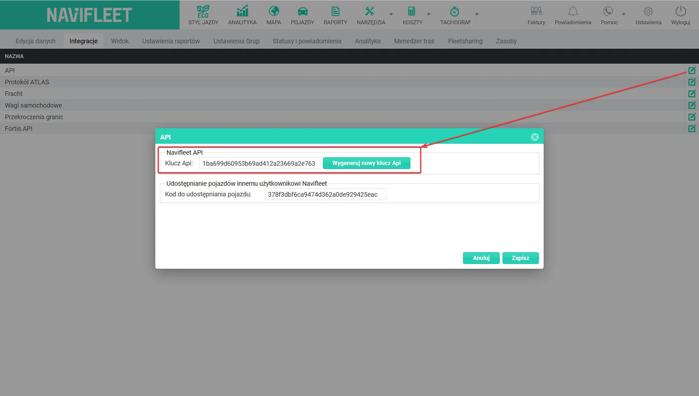Switch to the Fleetsharing tab

[x=465, y=41]
